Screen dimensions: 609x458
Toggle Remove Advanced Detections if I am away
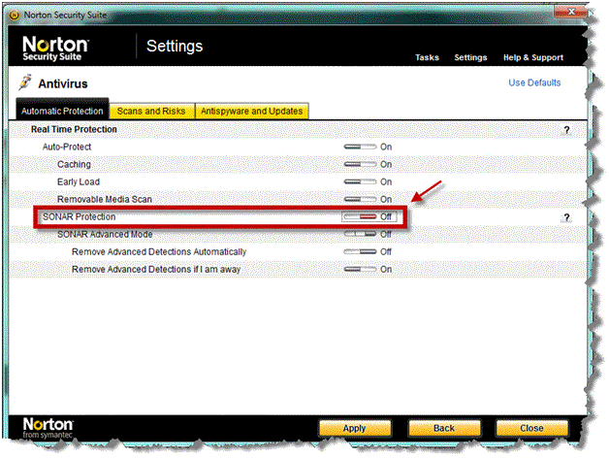click(x=360, y=269)
